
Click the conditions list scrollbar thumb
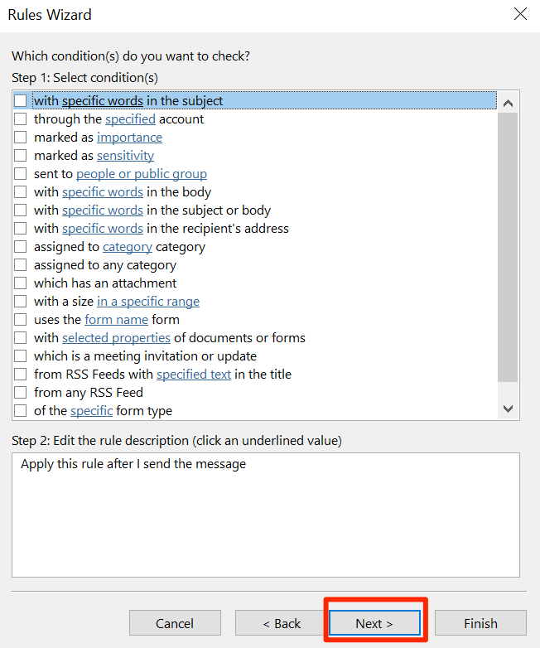508,249
